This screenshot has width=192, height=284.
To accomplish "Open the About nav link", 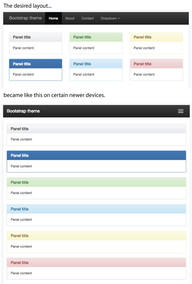I will coord(70,18).
